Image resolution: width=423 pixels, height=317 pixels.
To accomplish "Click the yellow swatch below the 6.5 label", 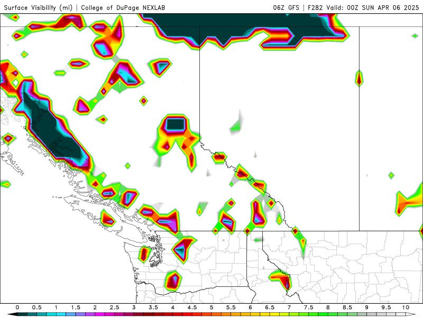I will pos(274,314).
